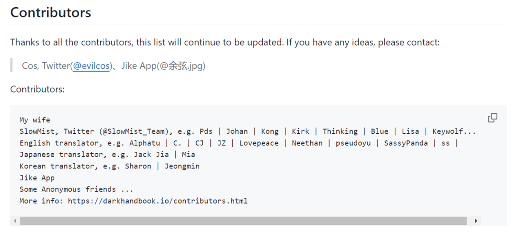Click the "Thanks to all the contributors" sentence

pyautogui.click(x=225, y=43)
